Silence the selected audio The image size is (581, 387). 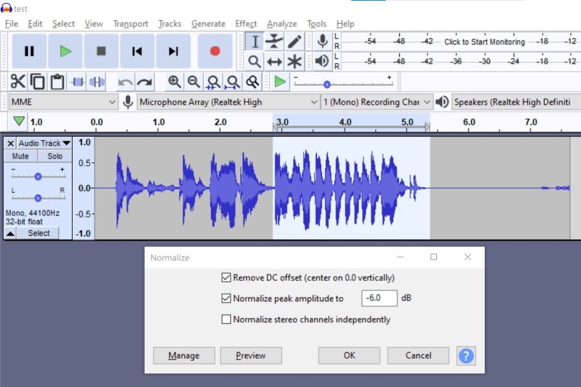97,82
